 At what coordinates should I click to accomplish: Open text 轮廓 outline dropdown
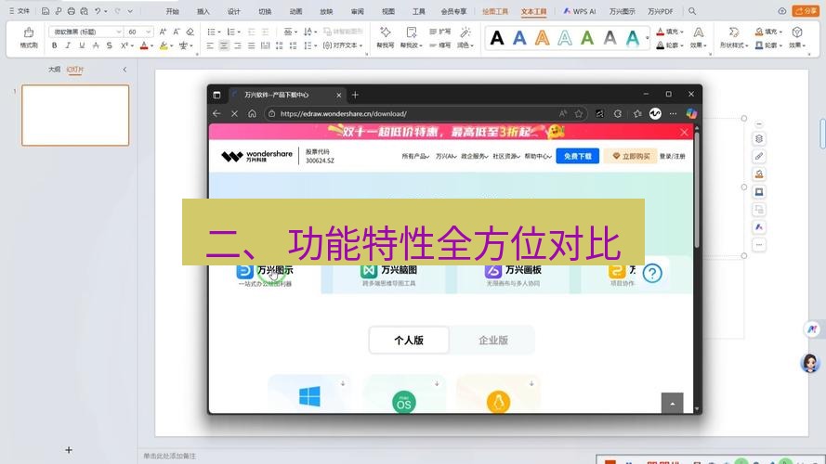pos(670,45)
